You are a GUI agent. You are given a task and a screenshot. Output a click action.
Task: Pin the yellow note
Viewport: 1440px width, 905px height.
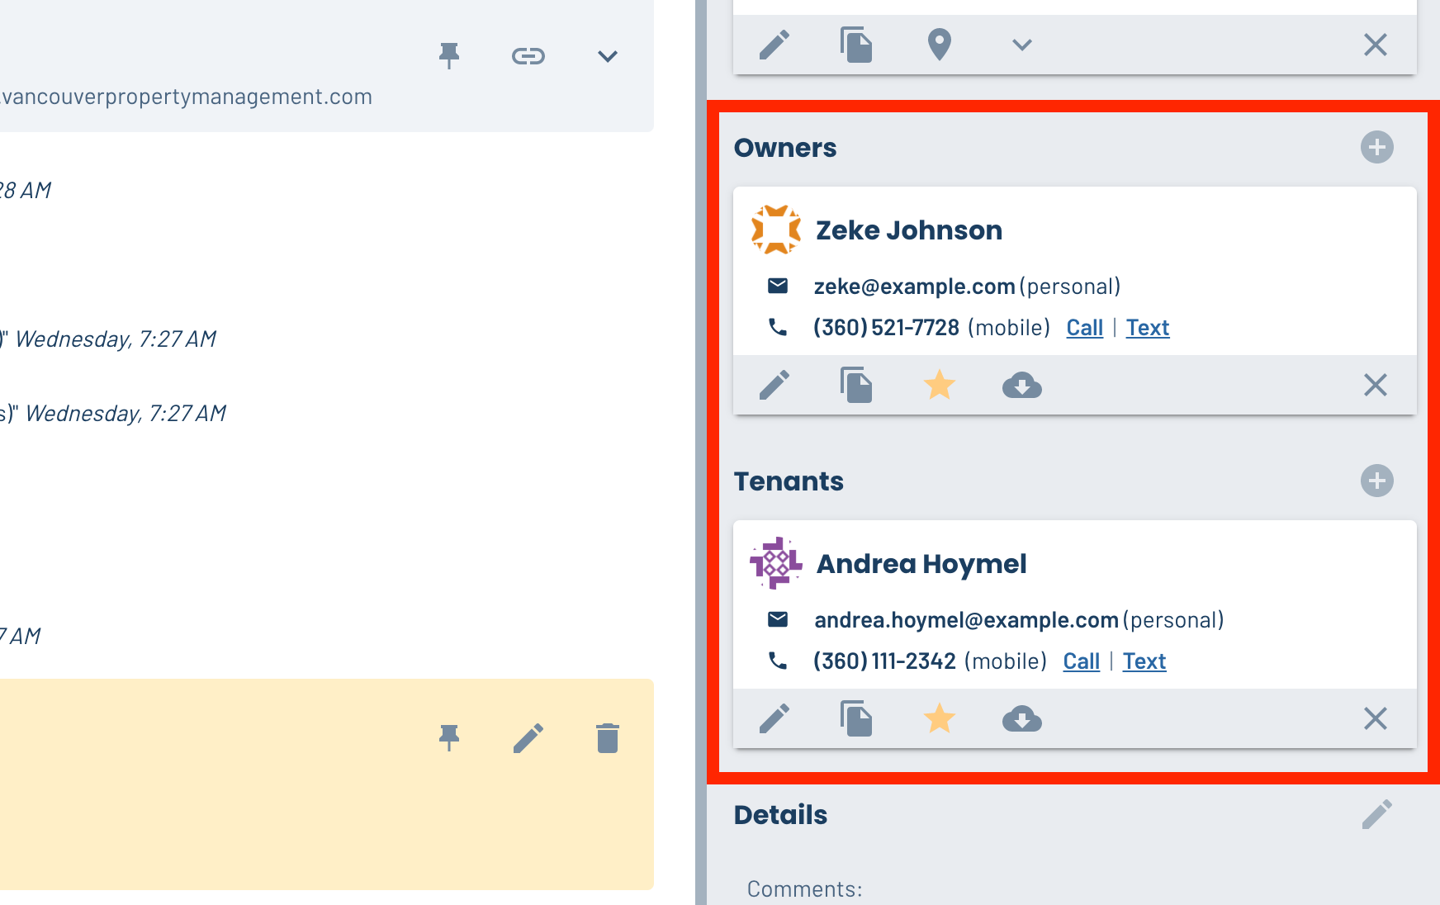[x=449, y=737]
